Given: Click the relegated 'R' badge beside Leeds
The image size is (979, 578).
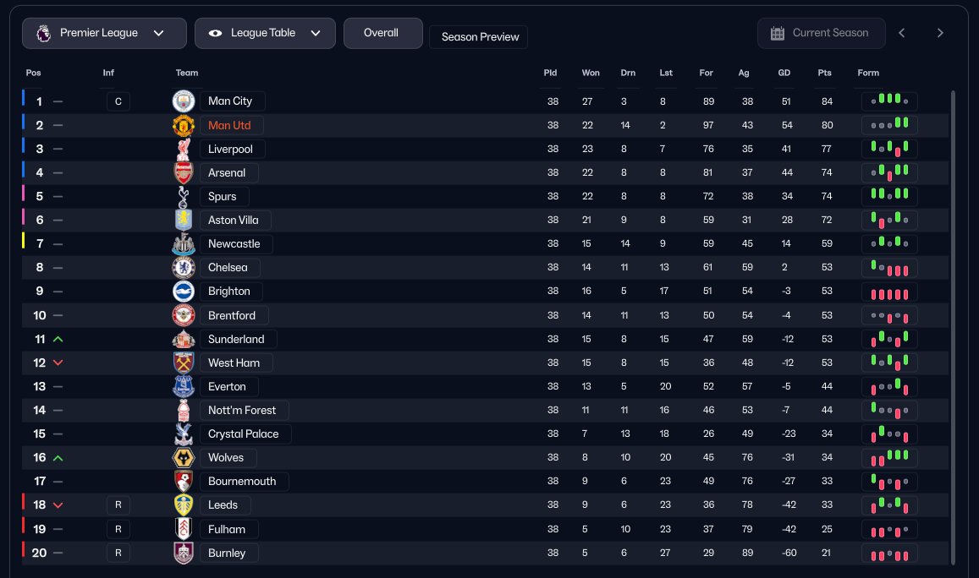Looking at the screenshot, I should 118,505.
